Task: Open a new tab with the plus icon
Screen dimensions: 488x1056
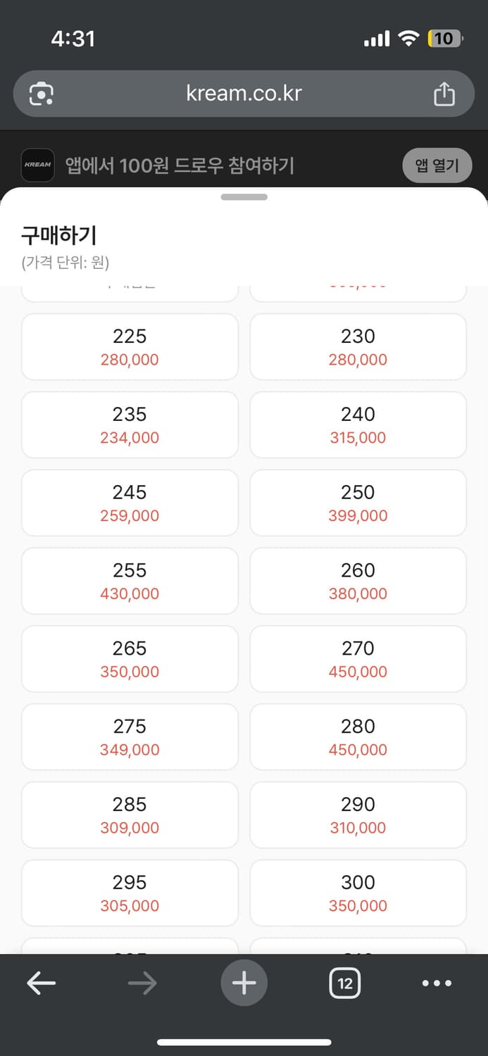Action: tap(244, 983)
